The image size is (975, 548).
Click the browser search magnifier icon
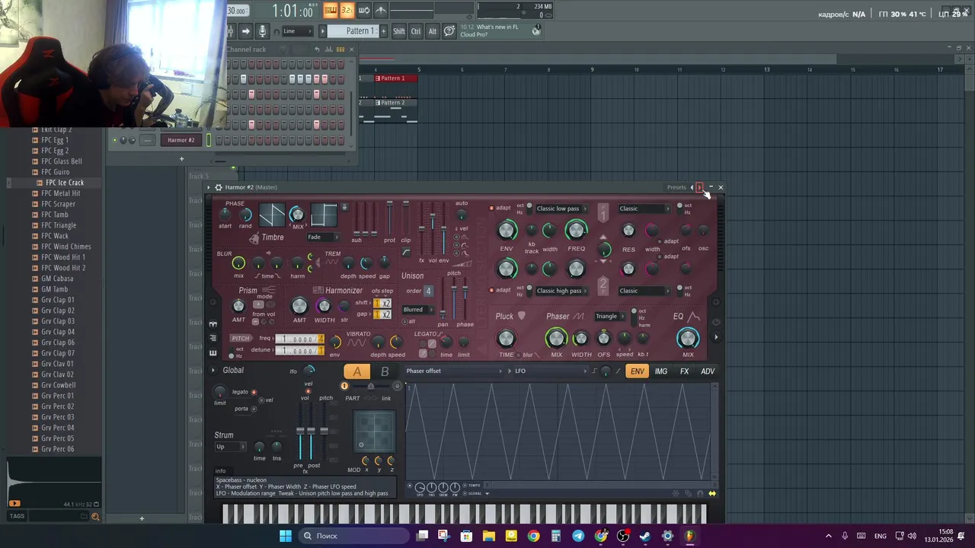pyautogui.click(x=95, y=517)
